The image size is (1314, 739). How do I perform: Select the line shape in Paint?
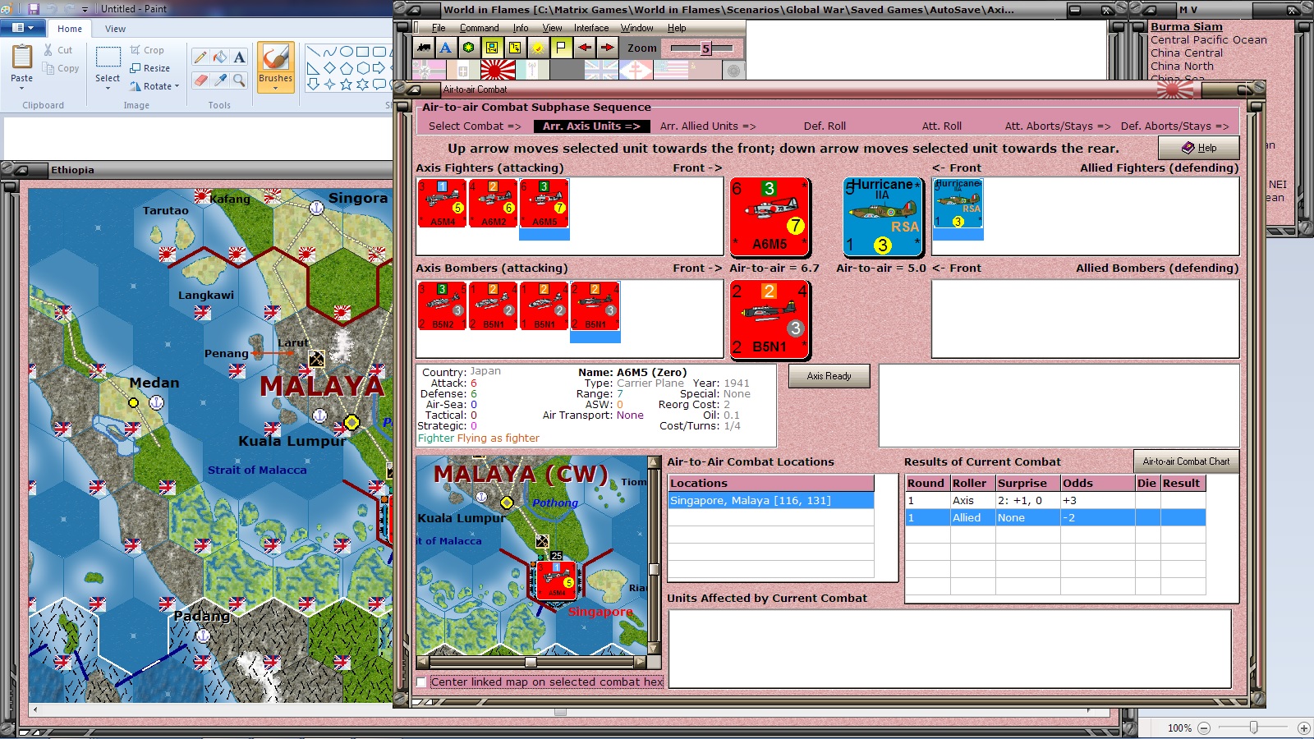click(313, 52)
